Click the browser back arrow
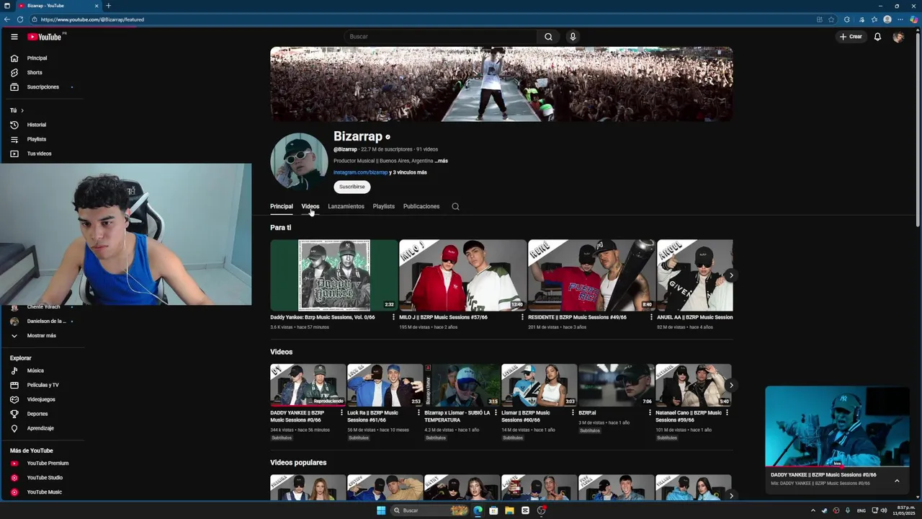The image size is (922, 519). point(7,19)
